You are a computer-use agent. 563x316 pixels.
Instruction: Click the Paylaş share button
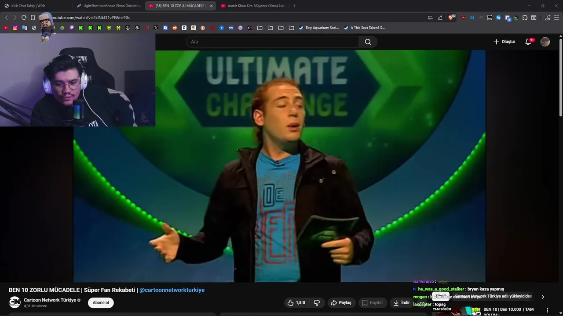[x=341, y=302]
